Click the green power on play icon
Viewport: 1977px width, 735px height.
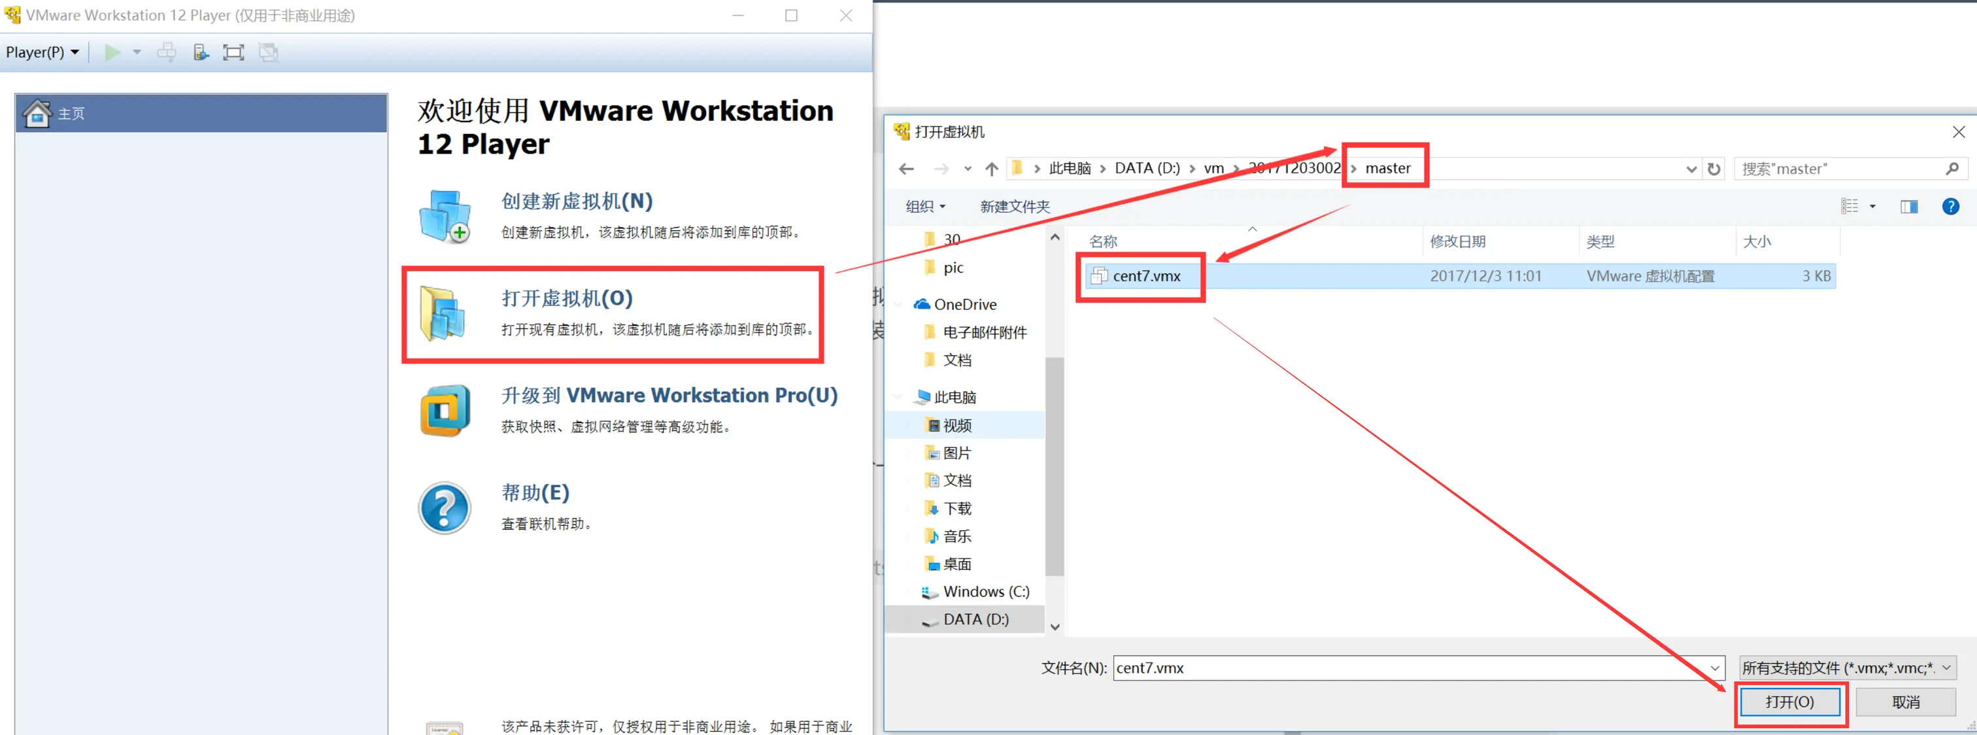[x=112, y=52]
